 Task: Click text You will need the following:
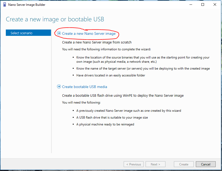(81, 102)
